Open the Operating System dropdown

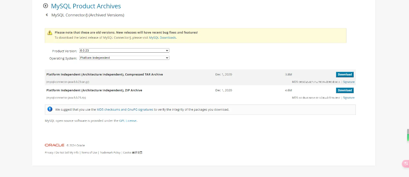(x=124, y=58)
